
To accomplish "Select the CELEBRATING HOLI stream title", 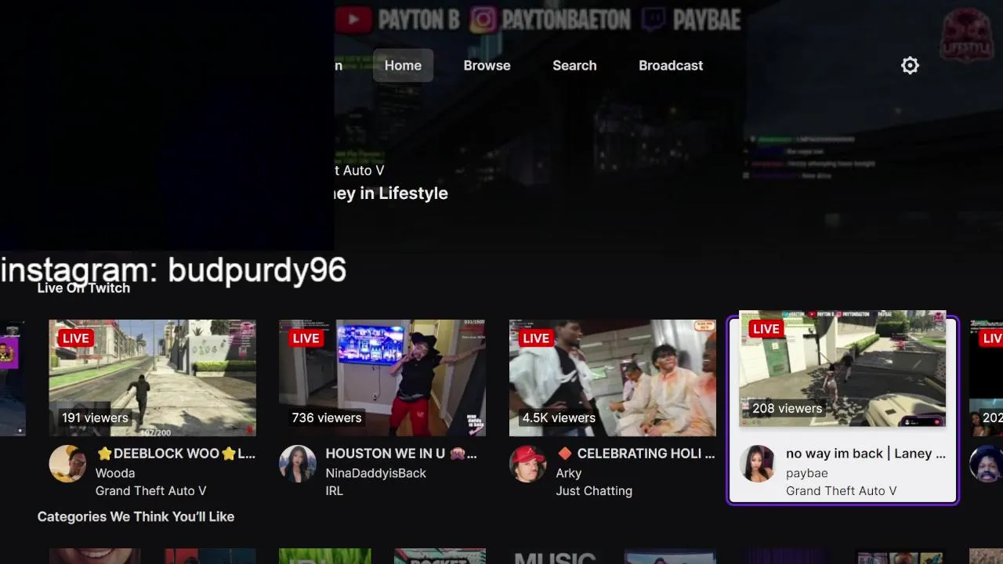I will [x=635, y=454].
